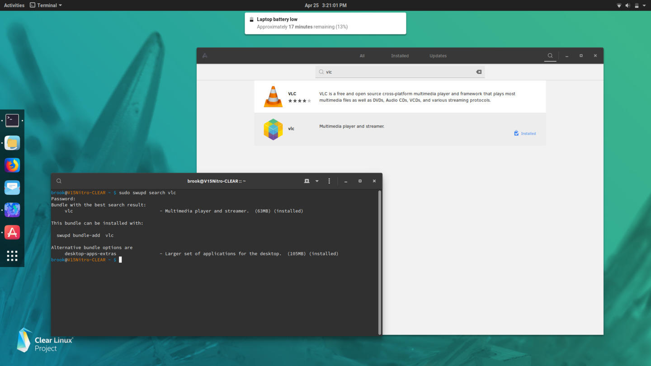Click the terminal title 'brook@V15Nitro-CLEAR :: ~'
Screen dimensions: 651x366
[217, 181]
